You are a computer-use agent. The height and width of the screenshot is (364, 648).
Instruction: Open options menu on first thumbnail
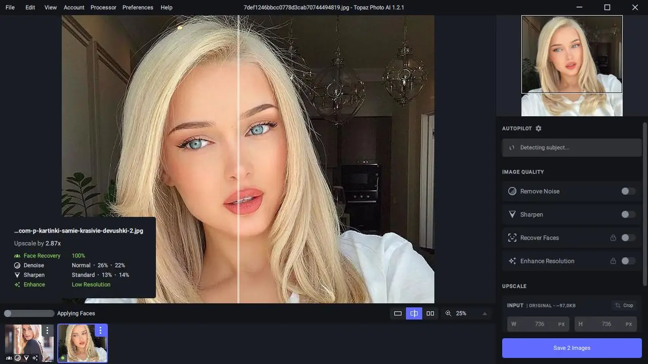coord(47,330)
